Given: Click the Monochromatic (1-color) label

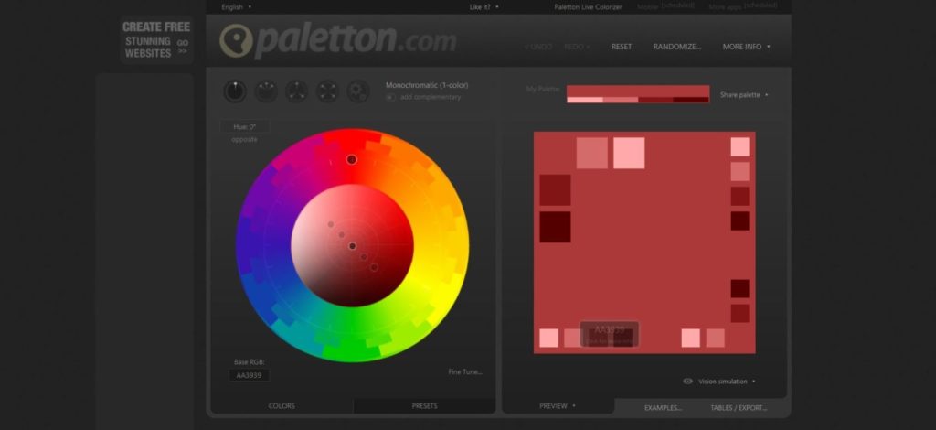Looking at the screenshot, I should pyautogui.click(x=427, y=85).
